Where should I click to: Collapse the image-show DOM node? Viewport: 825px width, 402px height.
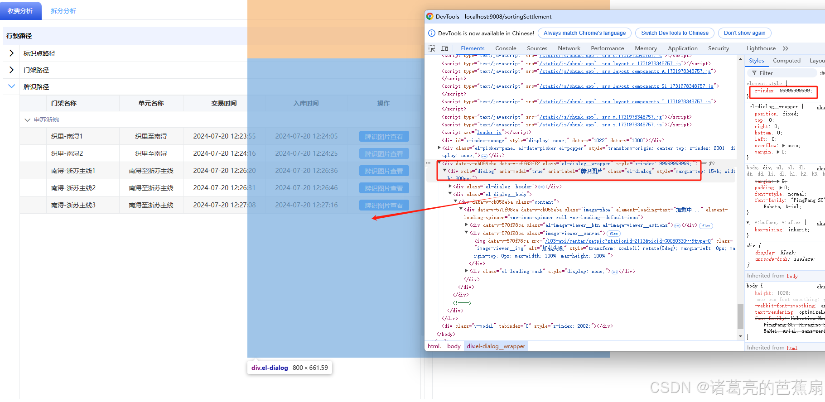pos(461,209)
